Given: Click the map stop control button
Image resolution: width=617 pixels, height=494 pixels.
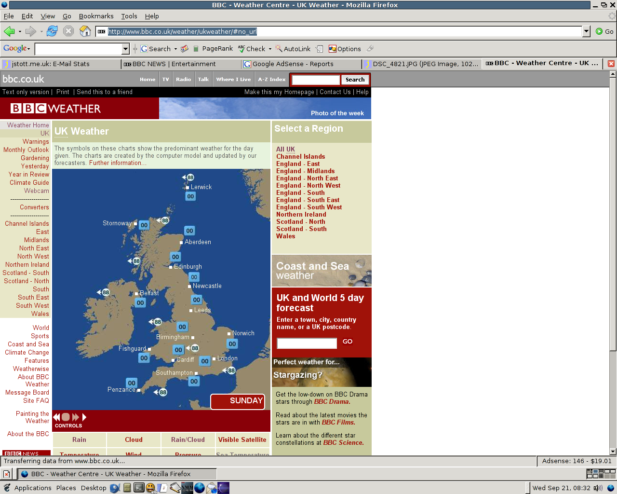Looking at the screenshot, I should pos(66,417).
